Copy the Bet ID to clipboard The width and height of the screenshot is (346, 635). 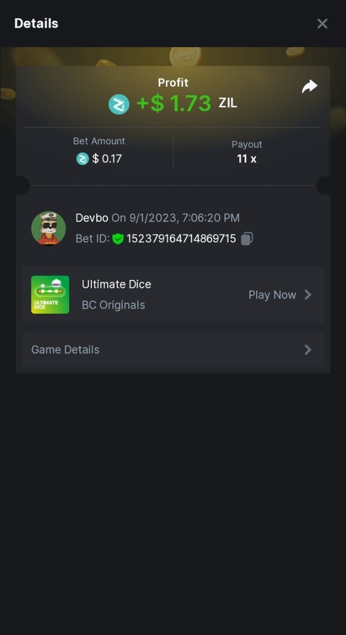(247, 239)
